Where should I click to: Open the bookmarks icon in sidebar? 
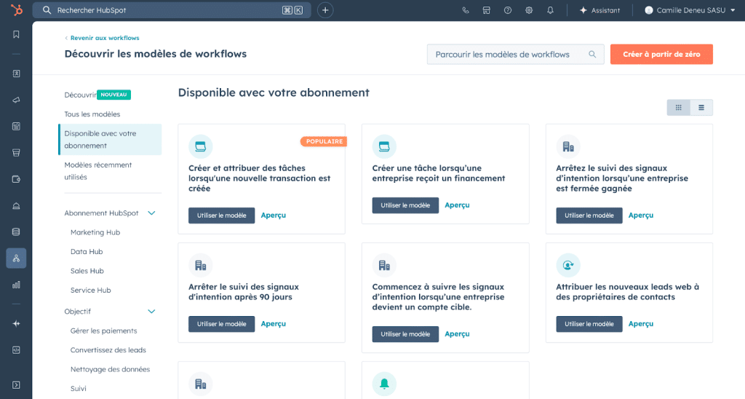16,34
